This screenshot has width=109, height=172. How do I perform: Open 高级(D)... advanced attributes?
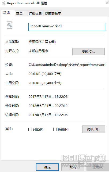(94, 129)
